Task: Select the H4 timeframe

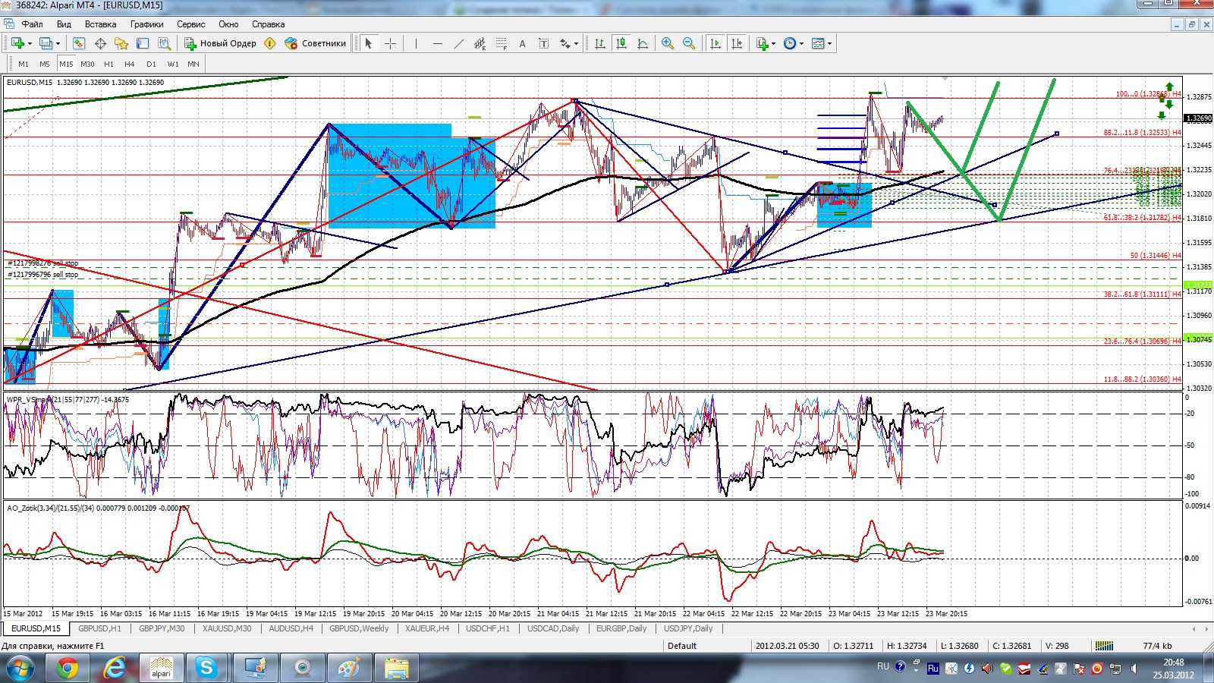Action: pyautogui.click(x=130, y=65)
